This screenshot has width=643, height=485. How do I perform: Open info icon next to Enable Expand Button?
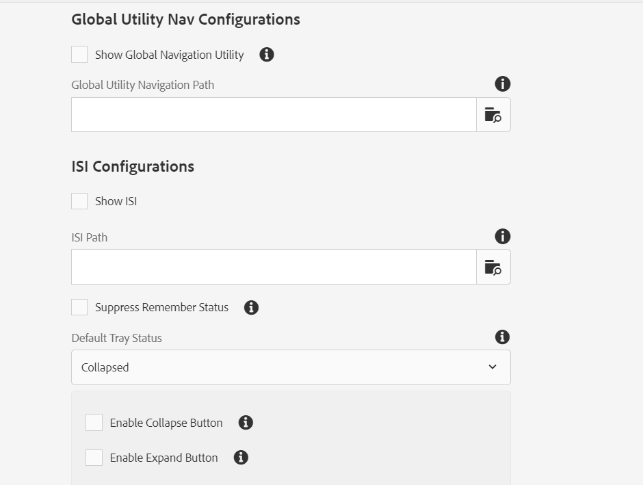[241, 458]
